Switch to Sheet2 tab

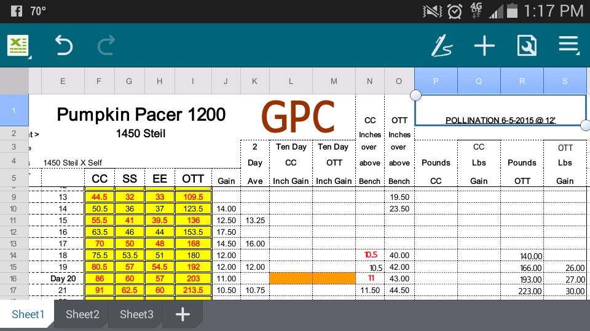click(82, 314)
